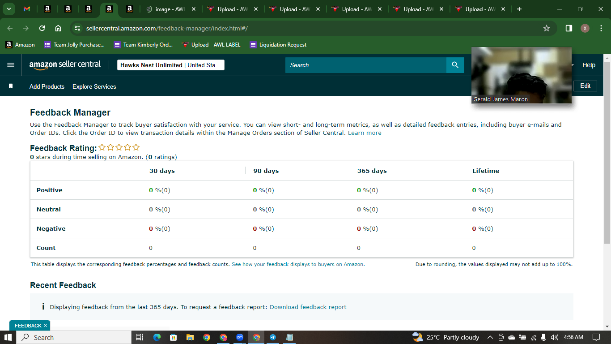Open Chrome's side panel
The image size is (611, 344).
point(569,28)
